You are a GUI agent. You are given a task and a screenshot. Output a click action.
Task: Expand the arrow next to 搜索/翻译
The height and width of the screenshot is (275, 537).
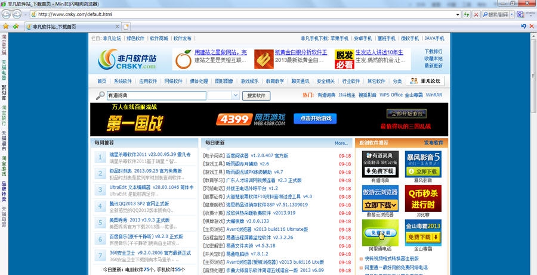[x=512, y=14]
